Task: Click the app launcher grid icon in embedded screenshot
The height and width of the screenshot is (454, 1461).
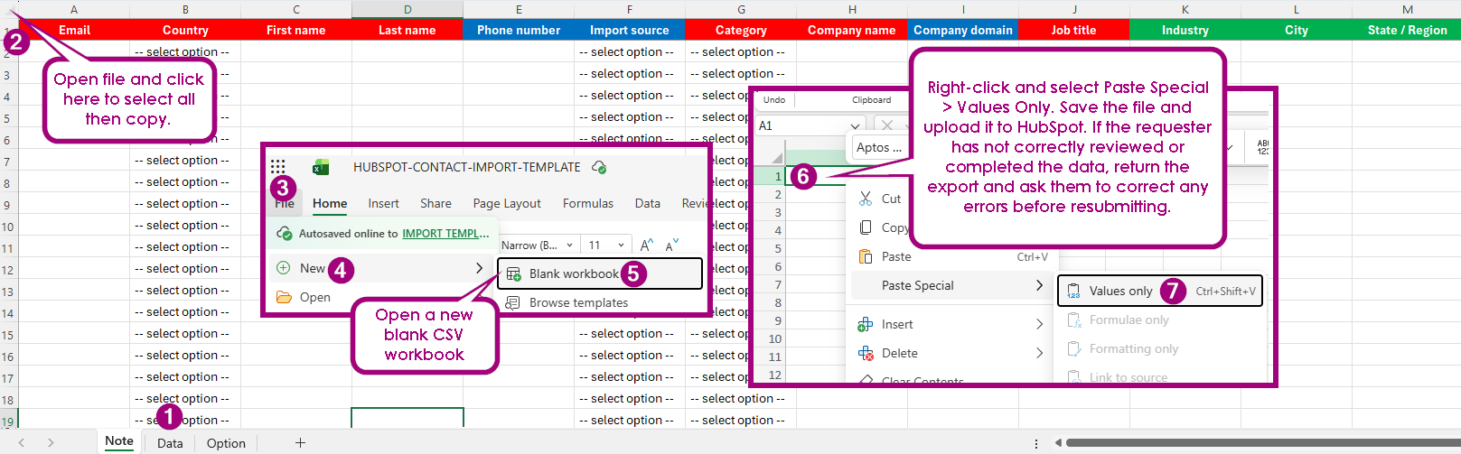Action: [x=277, y=167]
